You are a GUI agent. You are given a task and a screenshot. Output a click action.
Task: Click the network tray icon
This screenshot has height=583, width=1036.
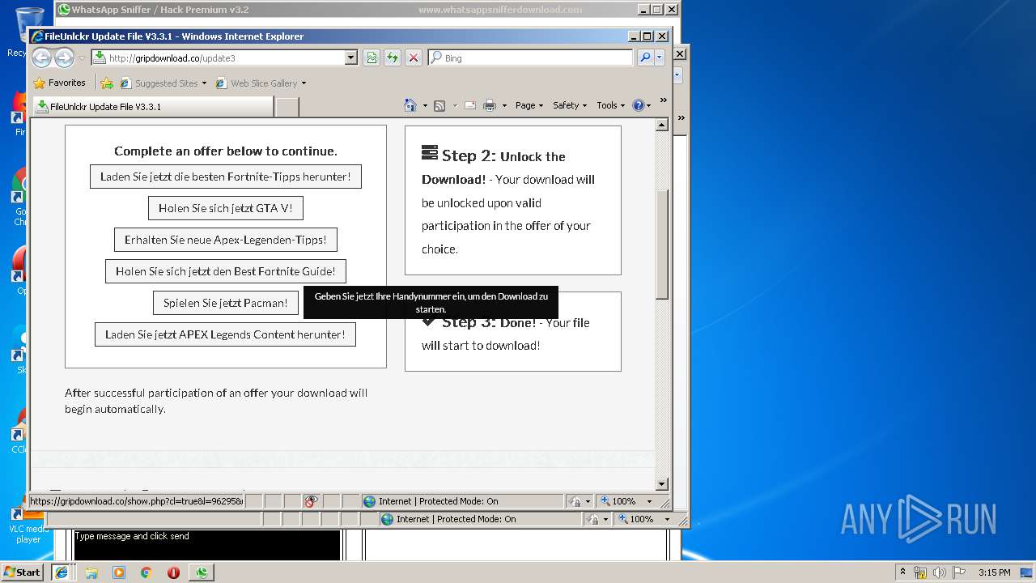(920, 572)
